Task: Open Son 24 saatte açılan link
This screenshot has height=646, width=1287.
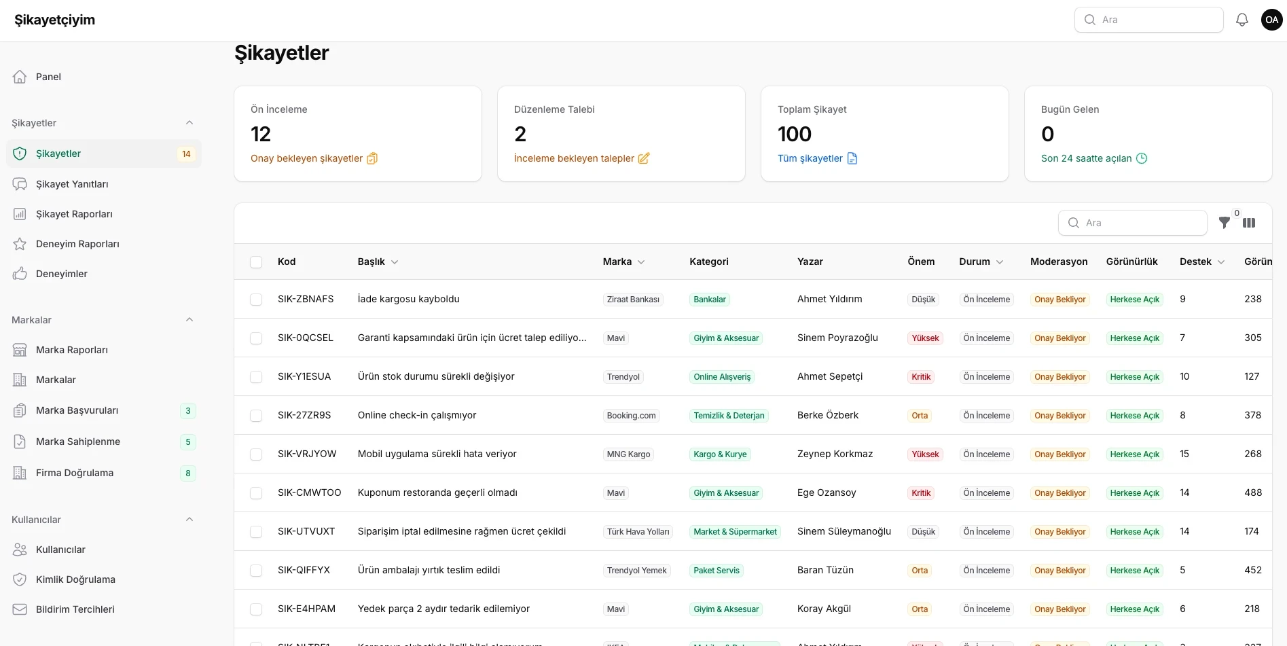Action: (x=1093, y=158)
